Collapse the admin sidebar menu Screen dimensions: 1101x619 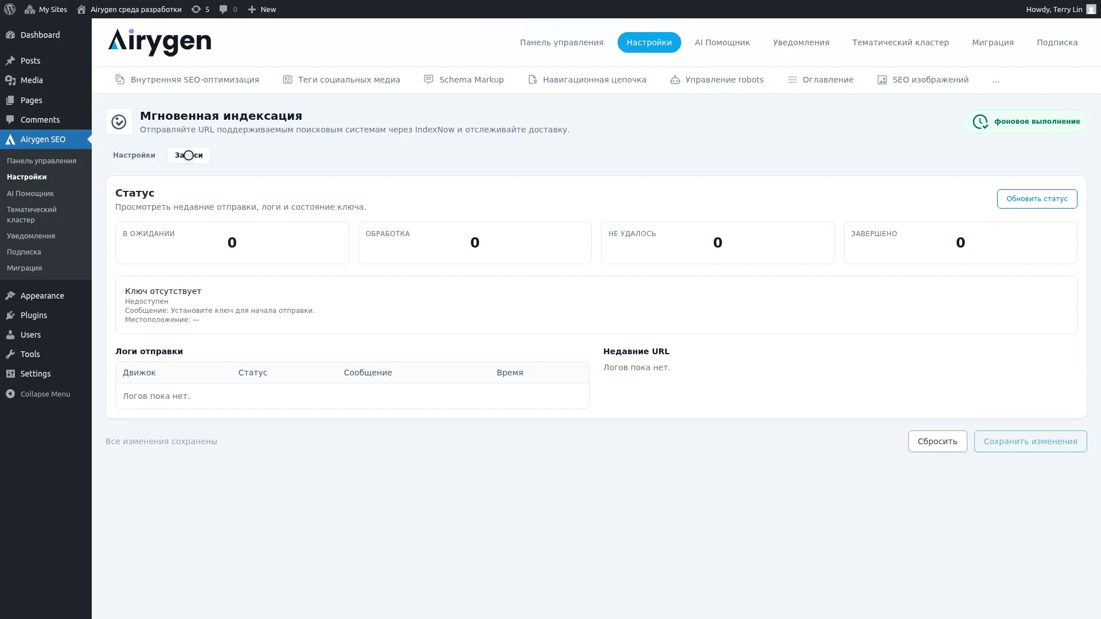[46, 394]
